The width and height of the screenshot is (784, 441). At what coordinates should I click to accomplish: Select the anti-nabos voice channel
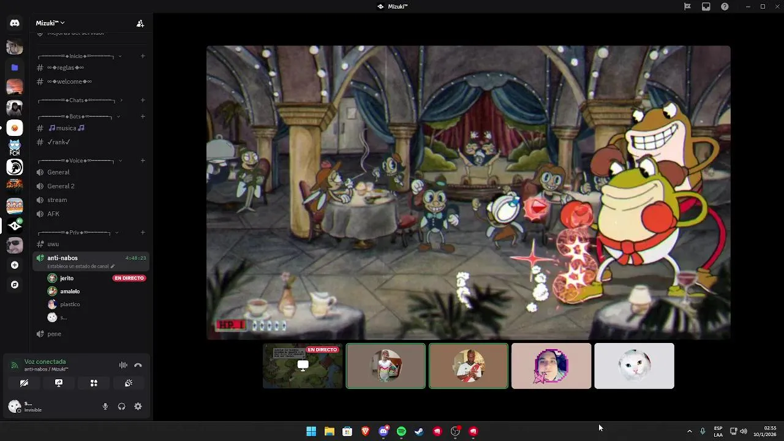pos(91,262)
